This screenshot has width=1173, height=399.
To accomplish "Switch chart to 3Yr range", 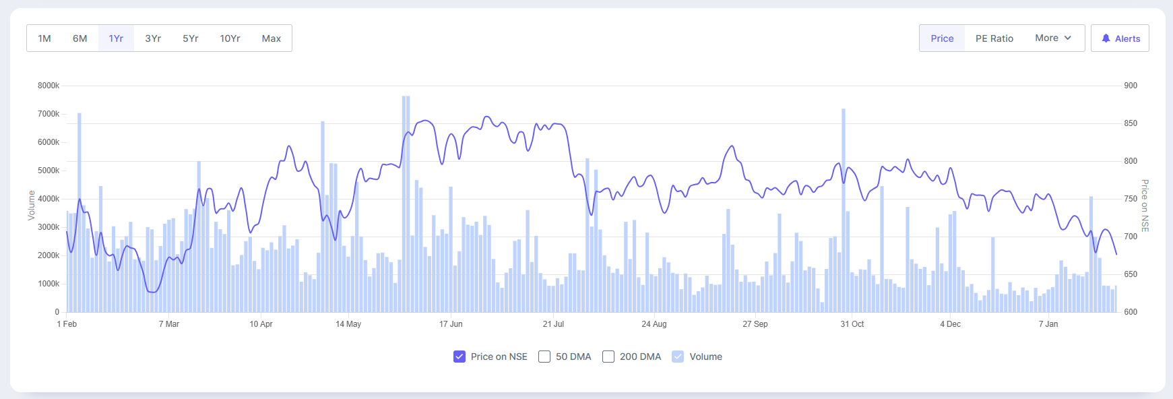I will 153,38.
